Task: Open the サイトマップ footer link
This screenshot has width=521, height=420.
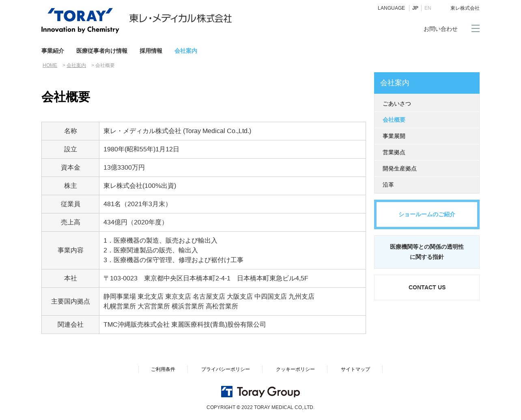Action: [355, 369]
